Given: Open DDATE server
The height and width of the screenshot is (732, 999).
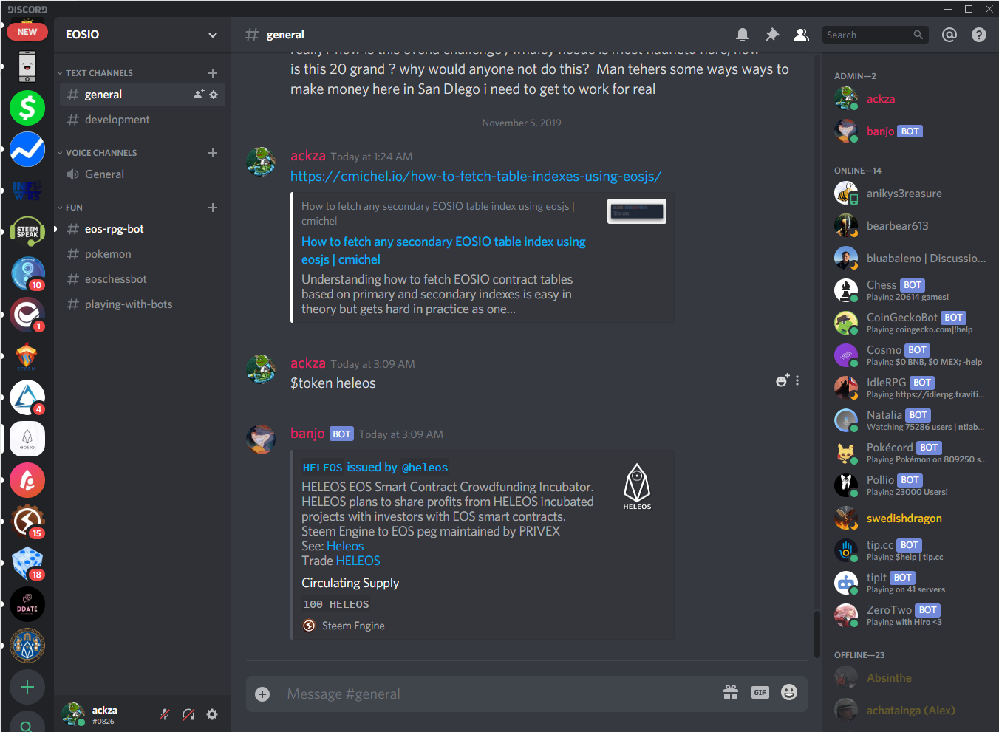Looking at the screenshot, I should [x=27, y=604].
